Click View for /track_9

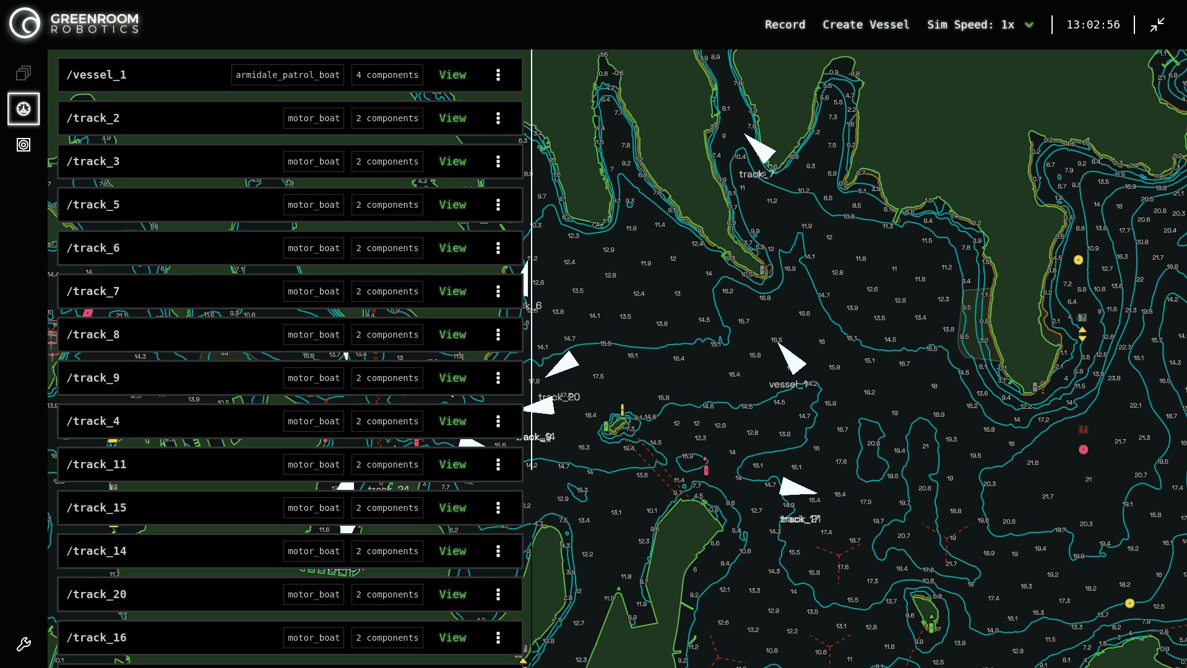click(452, 378)
